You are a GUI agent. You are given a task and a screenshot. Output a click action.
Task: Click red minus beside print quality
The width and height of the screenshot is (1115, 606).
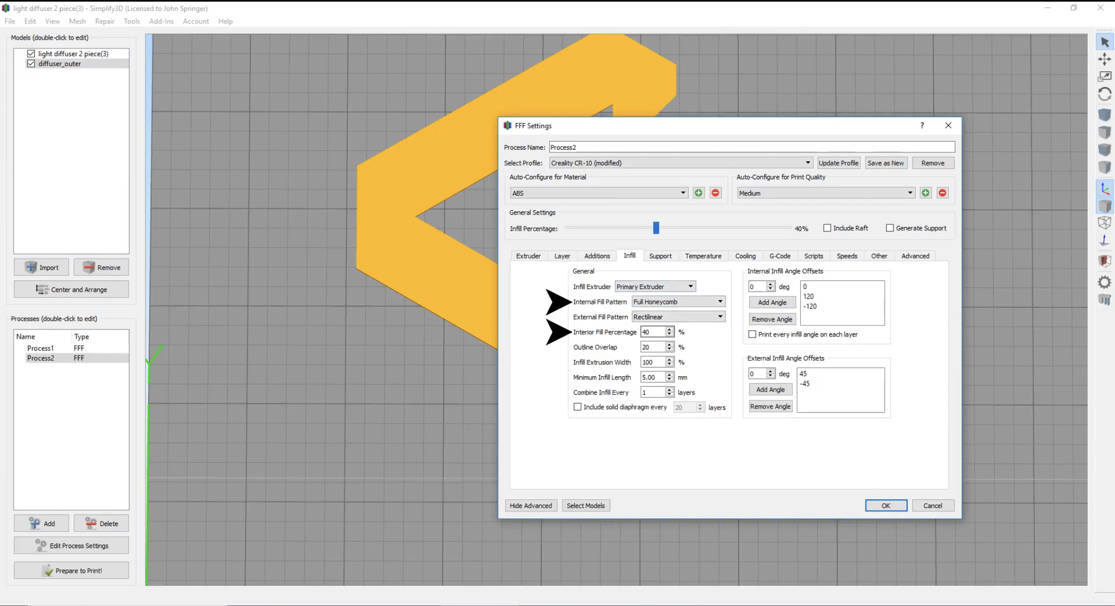942,193
